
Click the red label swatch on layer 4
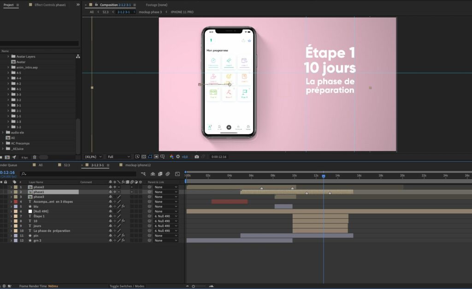coord(15,202)
